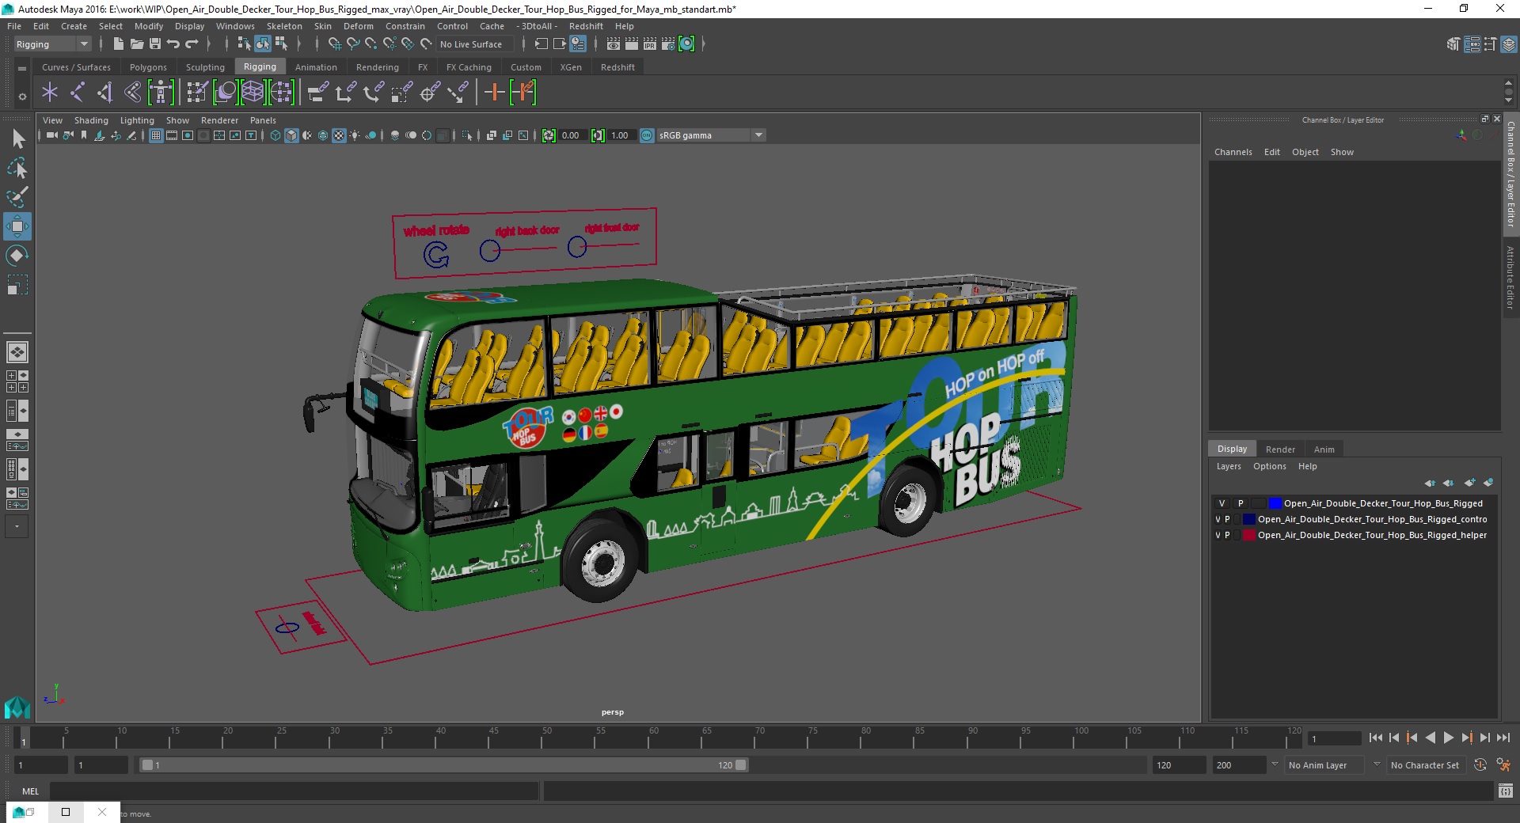Save the scene with floppy icon
1520x823 pixels.
pos(155,44)
